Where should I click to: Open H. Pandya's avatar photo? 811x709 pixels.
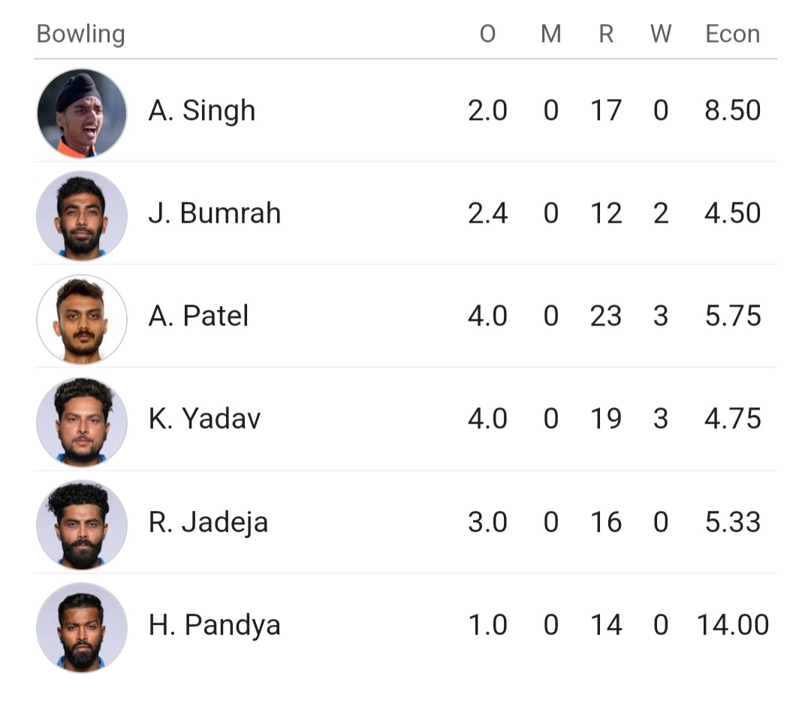(x=81, y=626)
